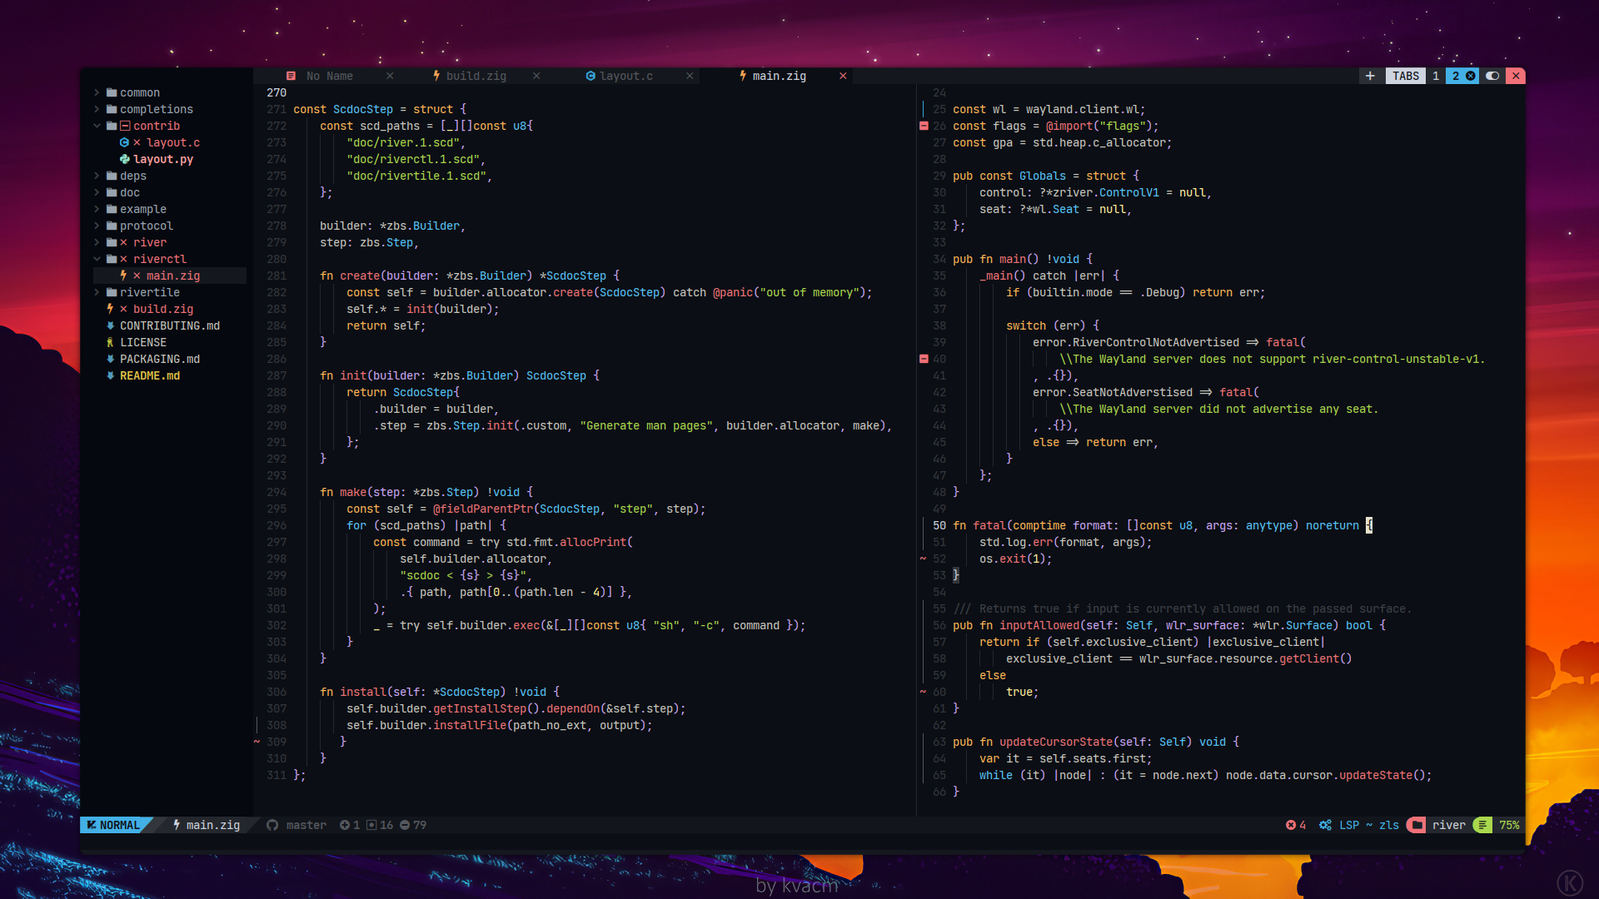The width and height of the screenshot is (1599, 899).
Task: Click the GitHub branch icon next to master
Action: (272, 825)
